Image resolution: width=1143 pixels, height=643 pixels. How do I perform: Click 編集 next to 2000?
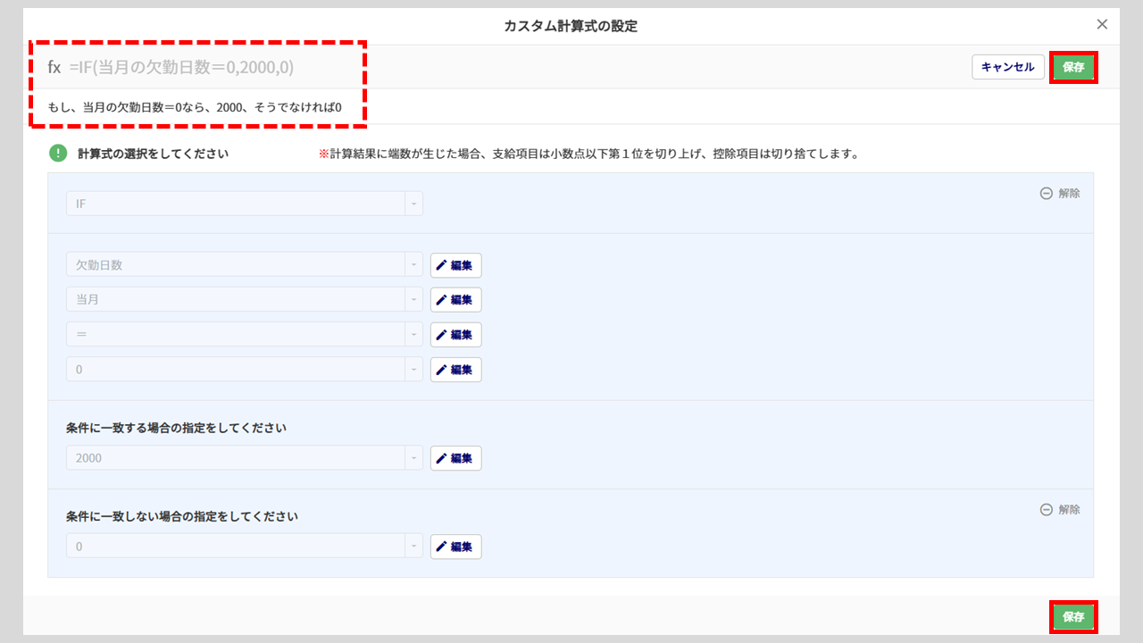456,458
